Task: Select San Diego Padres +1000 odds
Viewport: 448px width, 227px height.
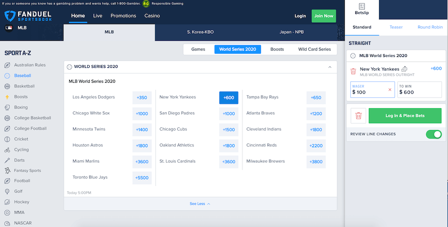Action: 228,113
